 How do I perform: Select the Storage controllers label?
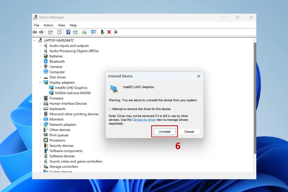(64, 167)
